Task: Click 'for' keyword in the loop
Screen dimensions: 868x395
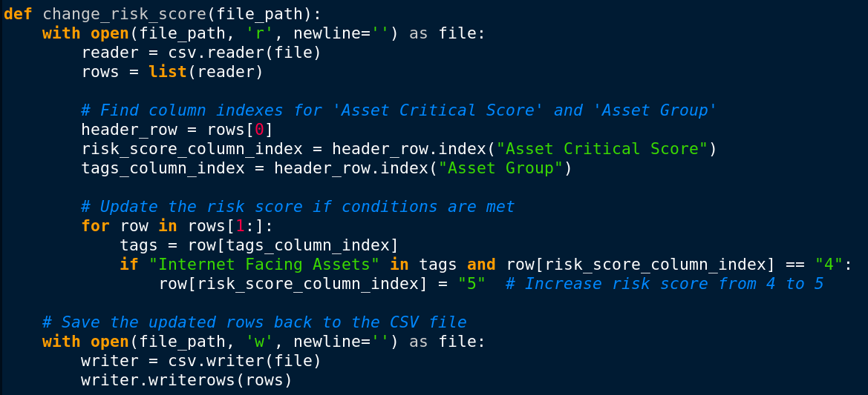Action: 95,226
